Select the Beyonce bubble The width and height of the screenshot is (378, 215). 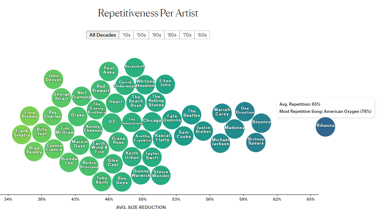(261, 122)
